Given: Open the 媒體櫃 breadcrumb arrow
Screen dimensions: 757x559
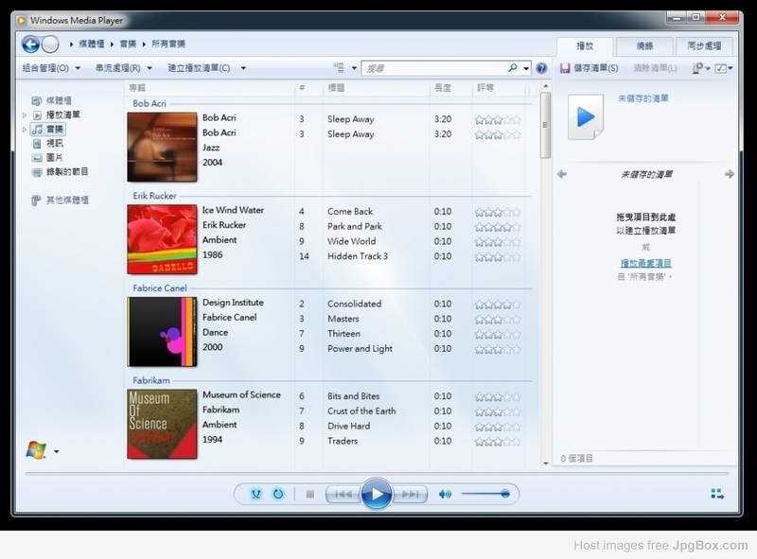Looking at the screenshot, I should point(112,44).
